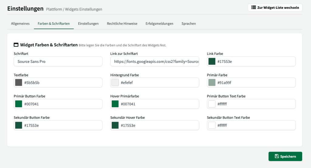Focus the Schriftart input field
The height and width of the screenshot is (168, 311).
tap(58, 61)
